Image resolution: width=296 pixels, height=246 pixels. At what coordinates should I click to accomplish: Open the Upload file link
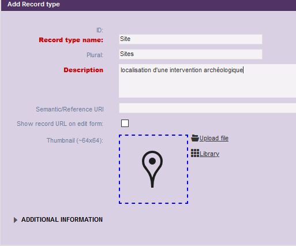click(x=214, y=138)
